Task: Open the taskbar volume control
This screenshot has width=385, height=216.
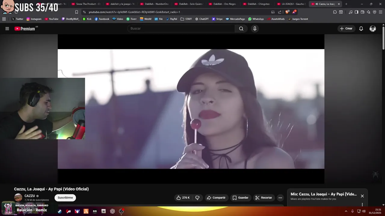Action: click(364, 211)
